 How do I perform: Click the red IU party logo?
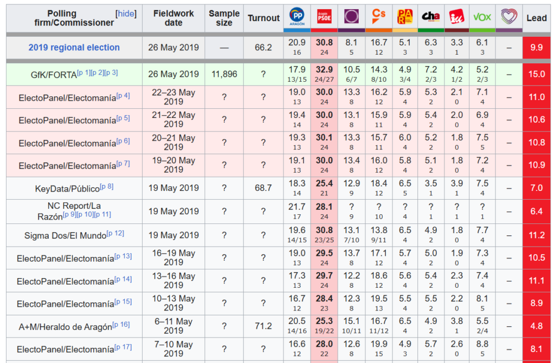(x=457, y=17)
